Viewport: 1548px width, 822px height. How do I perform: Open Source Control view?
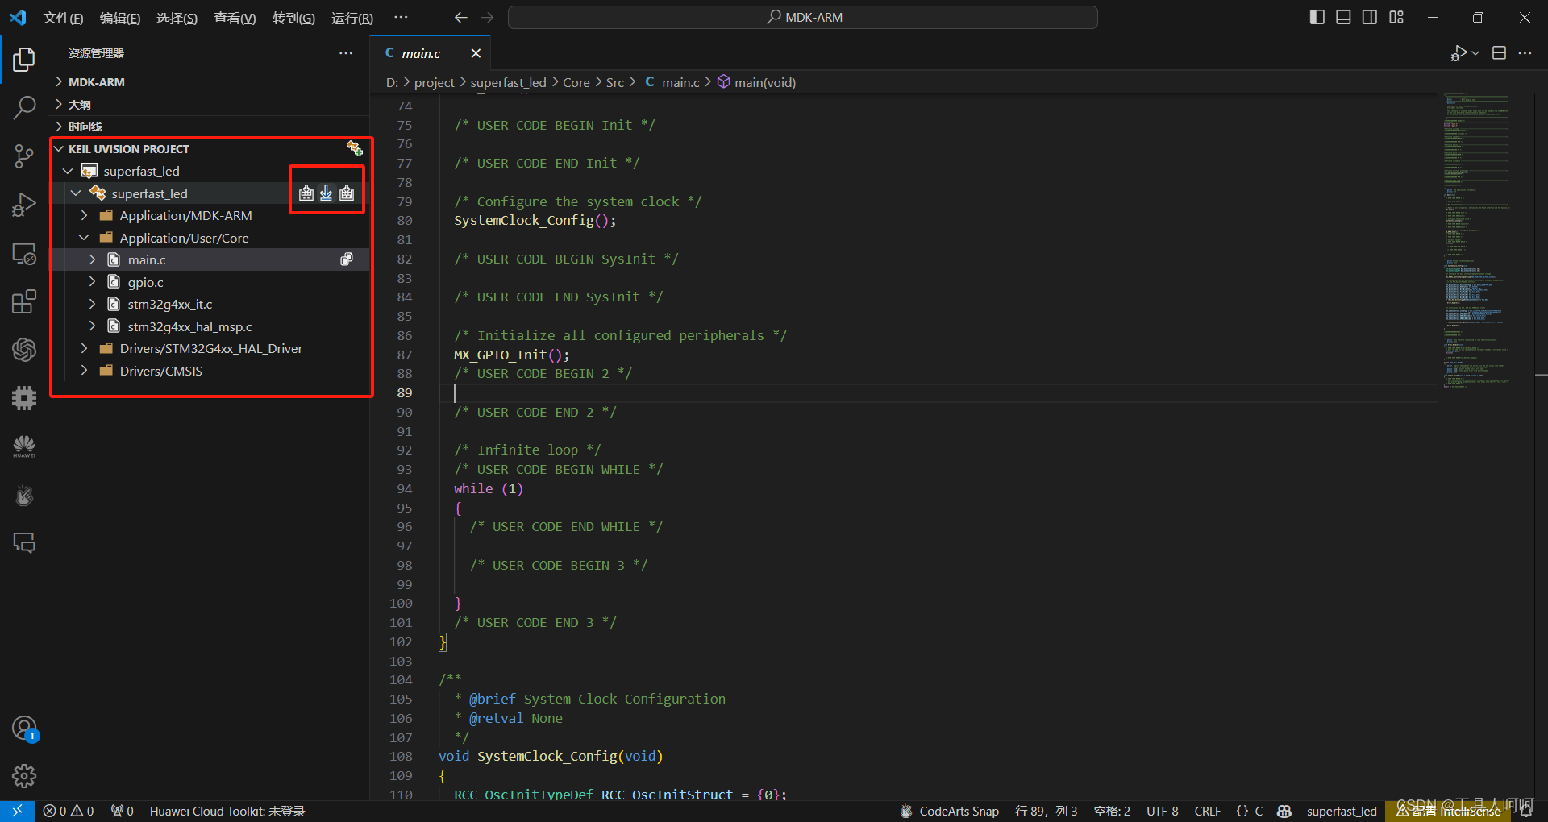[x=24, y=156]
